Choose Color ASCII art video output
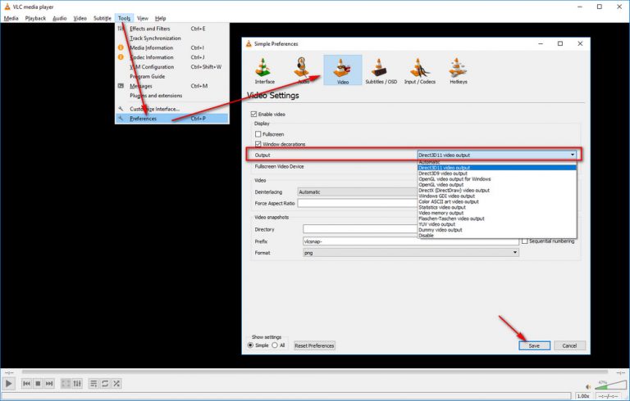 (x=497, y=201)
